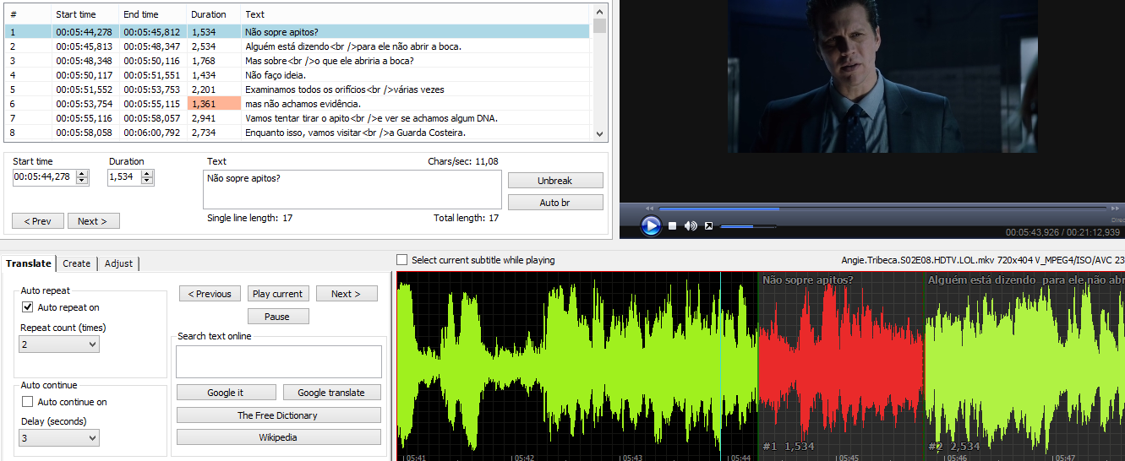
Task: Go to previous subtitle with < Prev
Action: click(x=37, y=221)
